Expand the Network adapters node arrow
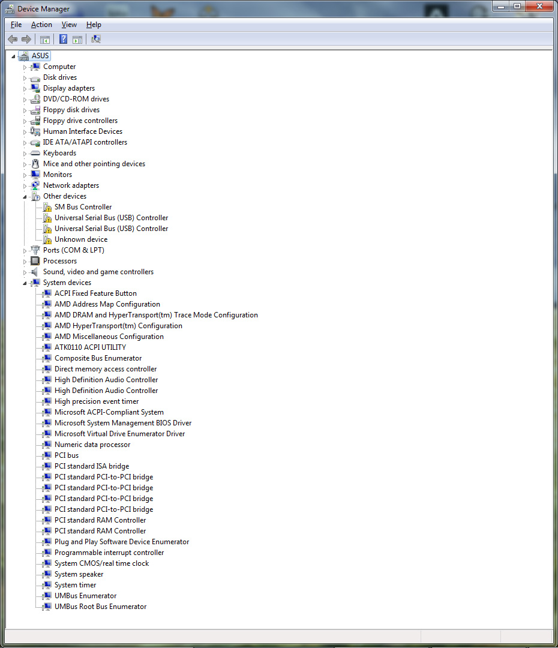The width and height of the screenshot is (558, 648). pyautogui.click(x=25, y=186)
